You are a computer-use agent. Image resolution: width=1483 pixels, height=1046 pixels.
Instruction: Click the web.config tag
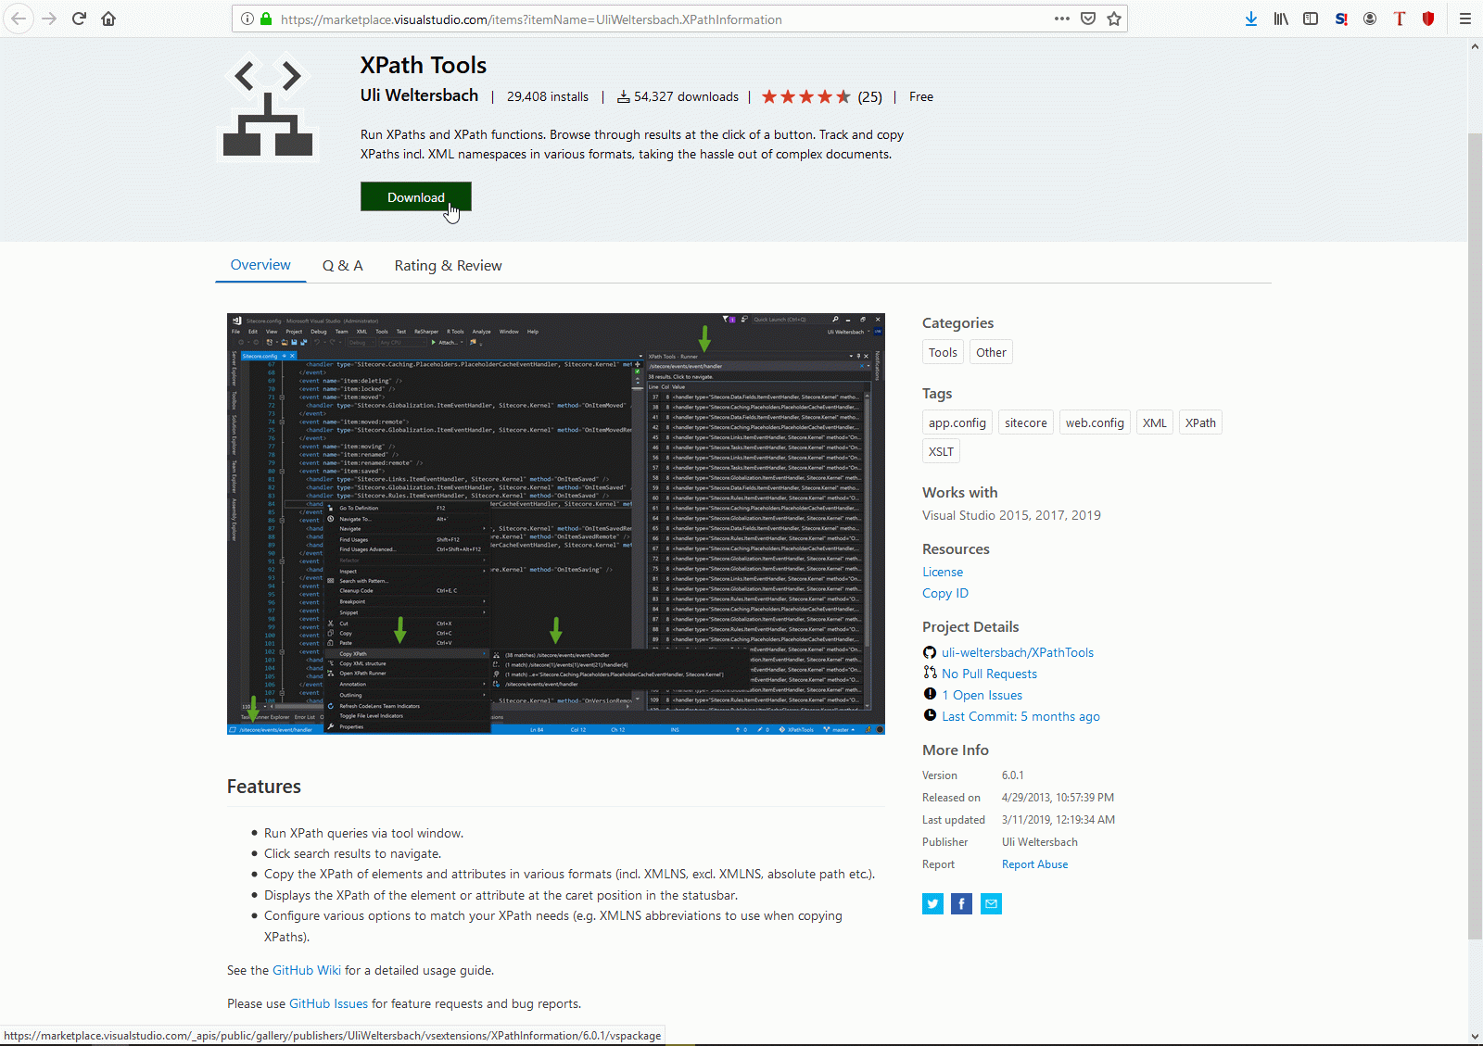coord(1095,422)
